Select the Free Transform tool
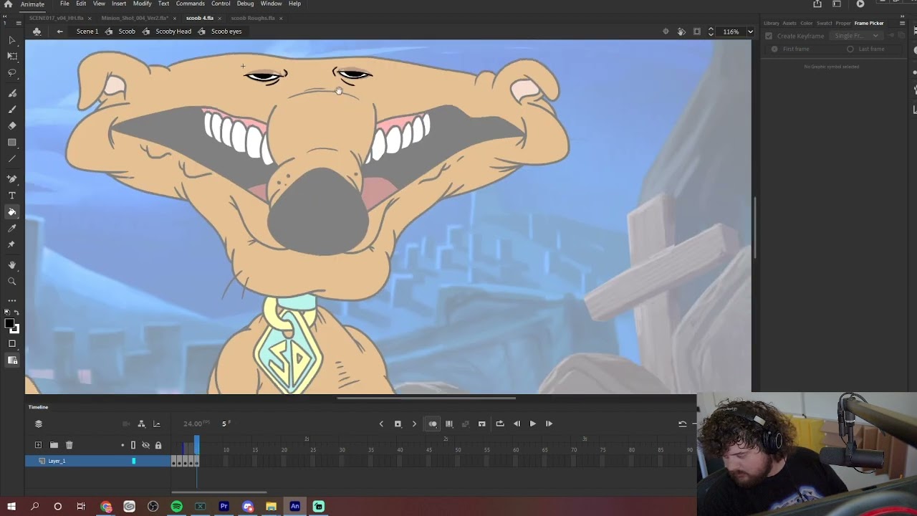 (12, 56)
